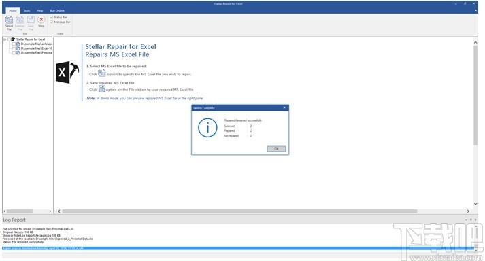Click the select-file icon in step 1 instructions
The image size is (485, 261).
(102, 73)
